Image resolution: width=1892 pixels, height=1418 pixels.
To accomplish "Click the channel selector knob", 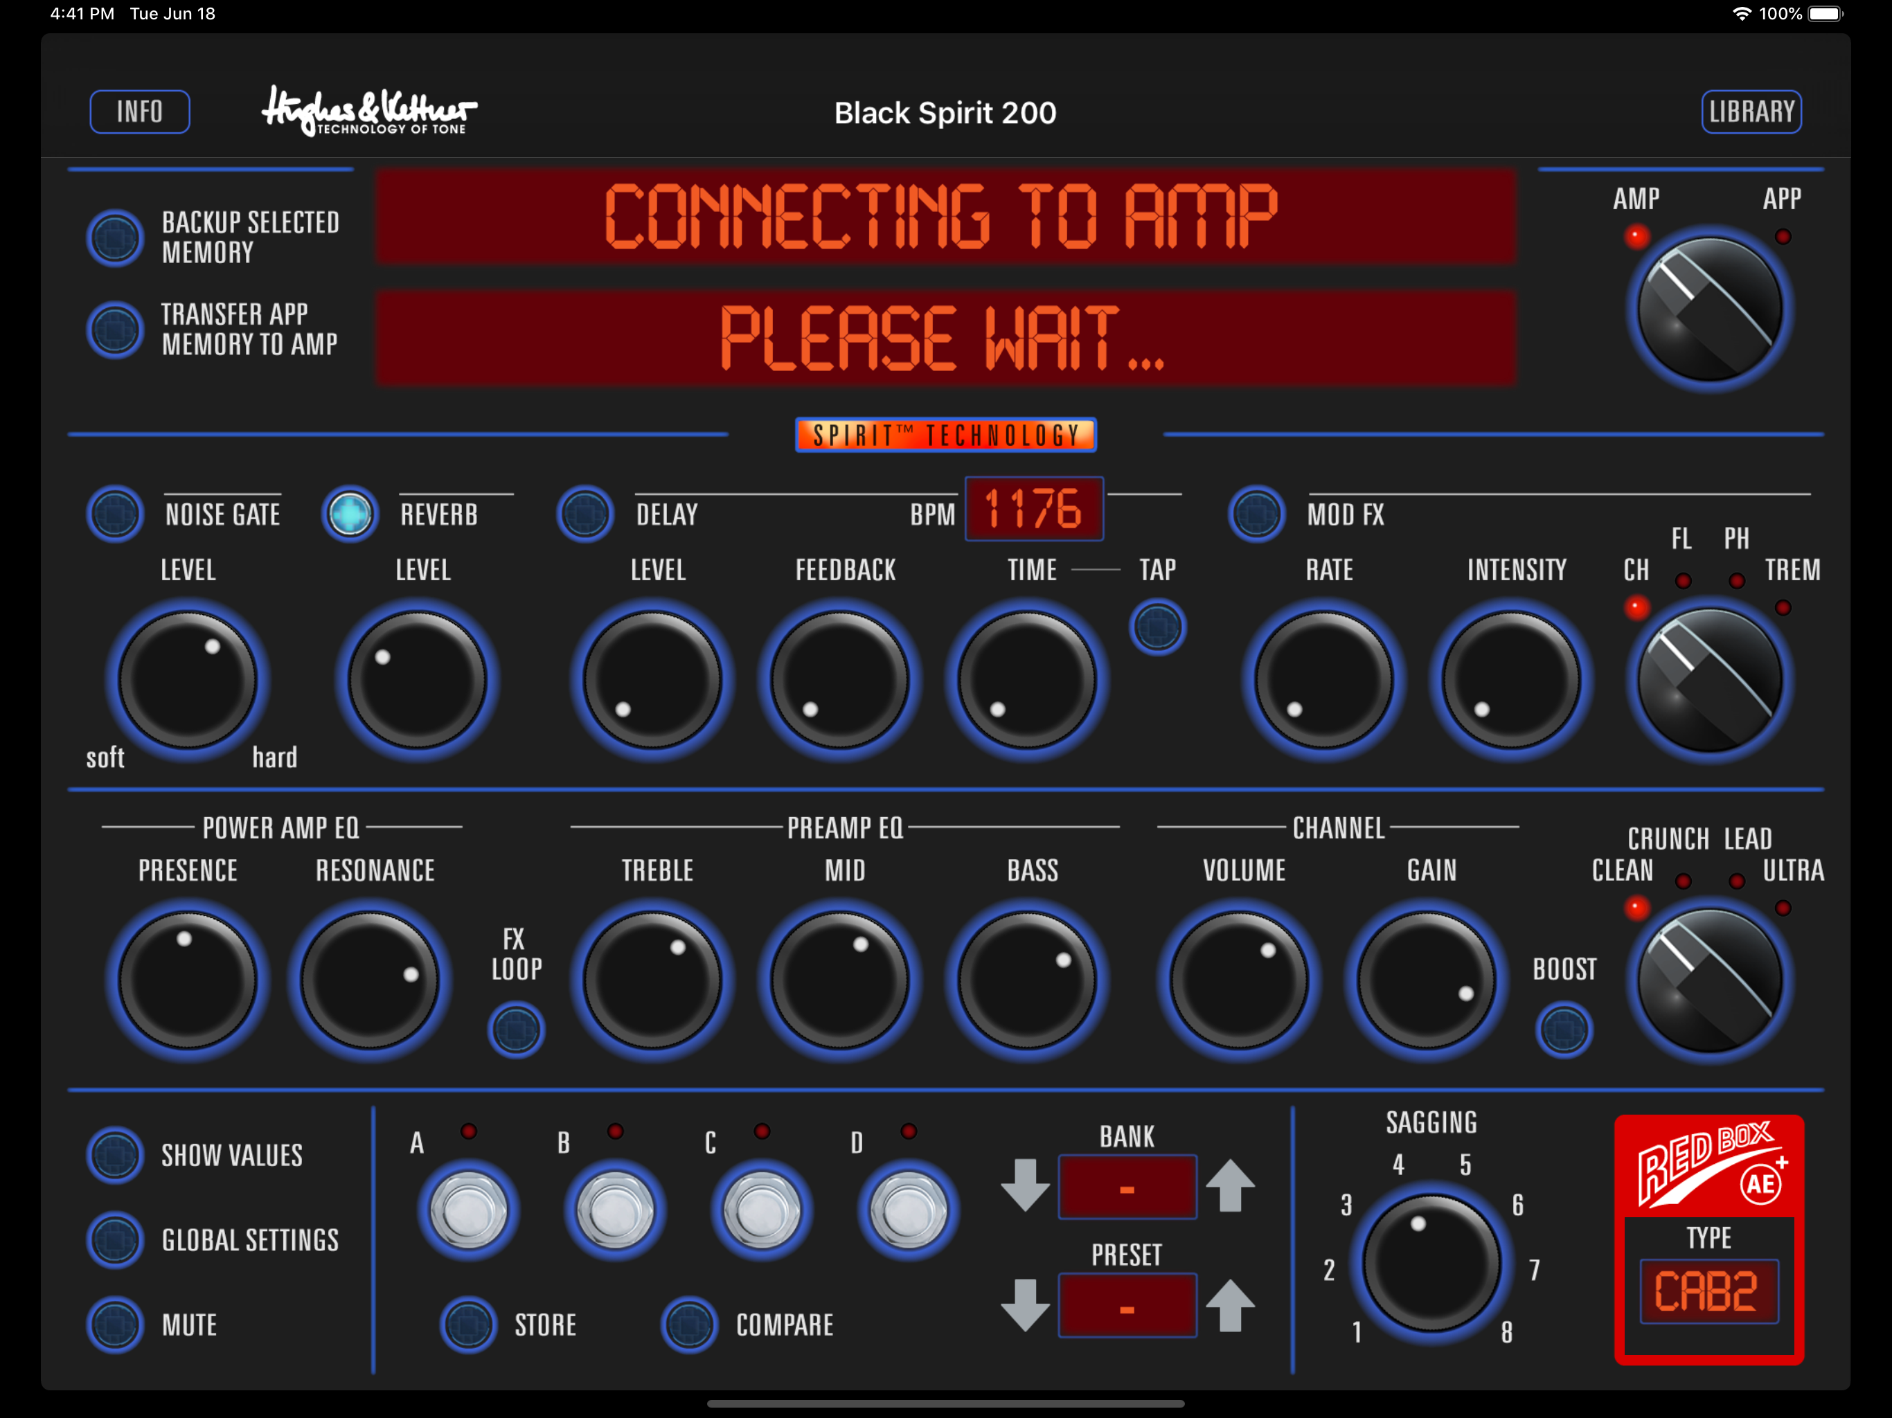I will click(x=1709, y=980).
